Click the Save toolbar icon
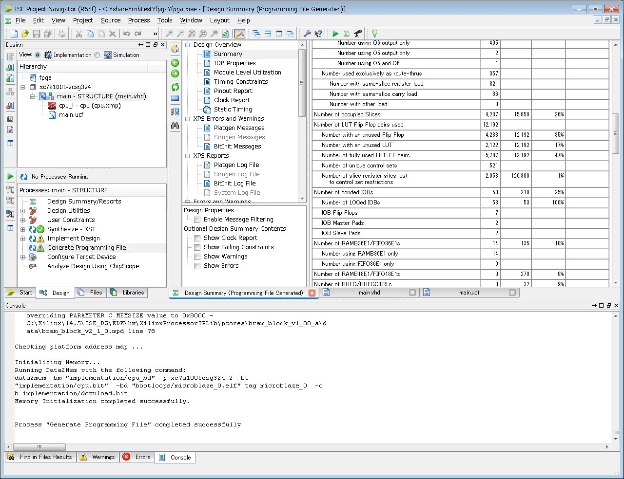 pyautogui.click(x=37, y=34)
